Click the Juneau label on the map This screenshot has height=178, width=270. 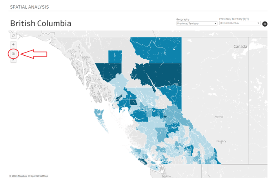click(86, 57)
